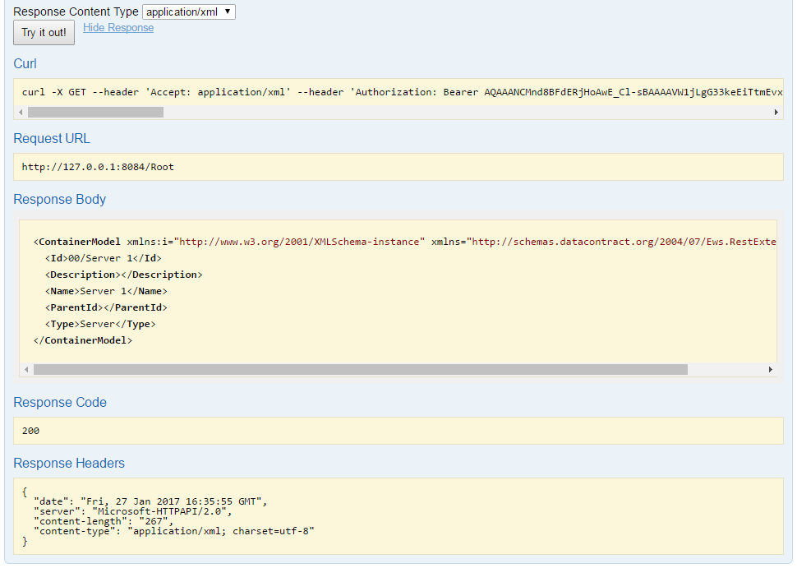Click the Hide Response link

[x=118, y=27]
